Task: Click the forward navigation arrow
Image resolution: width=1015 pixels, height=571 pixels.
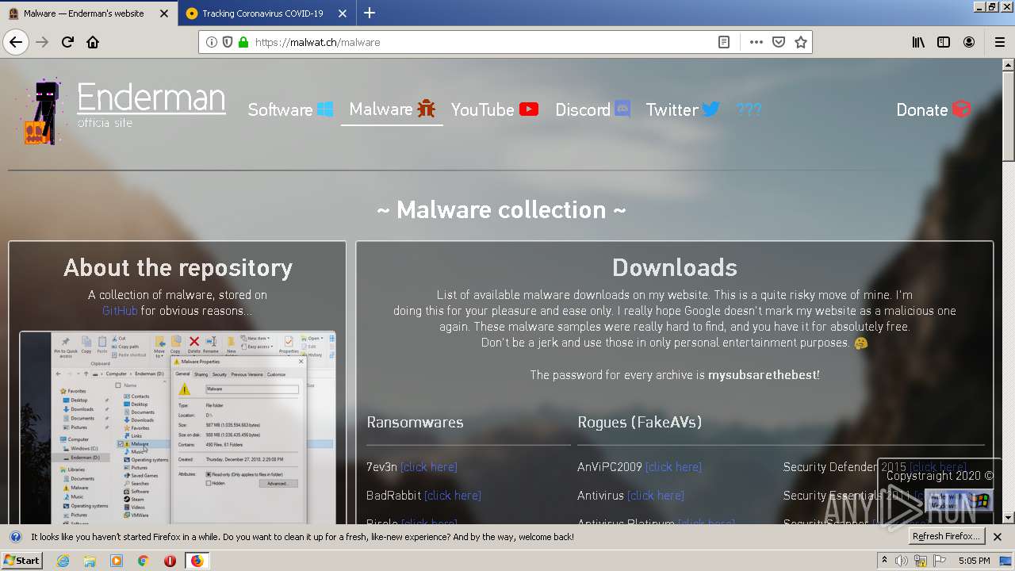Action: coord(42,42)
